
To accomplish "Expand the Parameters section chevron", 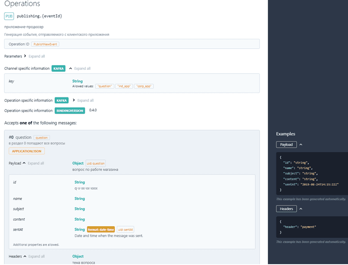I will [25, 56].
